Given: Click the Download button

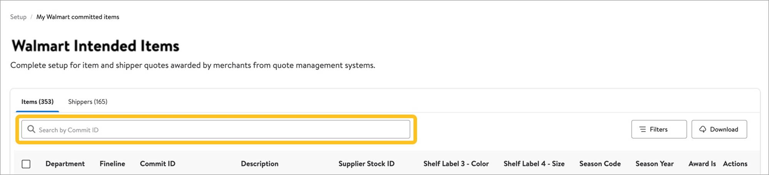Looking at the screenshot, I should click(719, 129).
